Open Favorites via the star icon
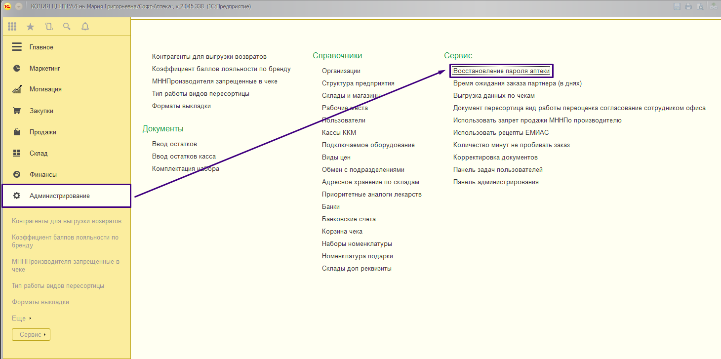The image size is (721, 359). 31,27
